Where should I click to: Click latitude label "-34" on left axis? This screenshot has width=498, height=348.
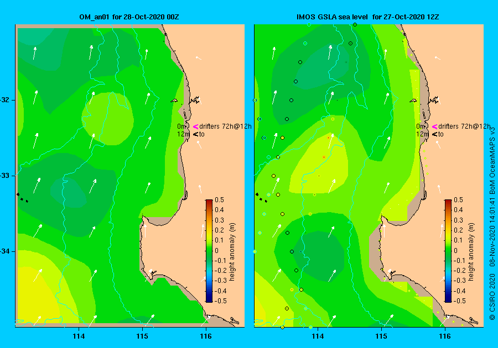point(4,251)
